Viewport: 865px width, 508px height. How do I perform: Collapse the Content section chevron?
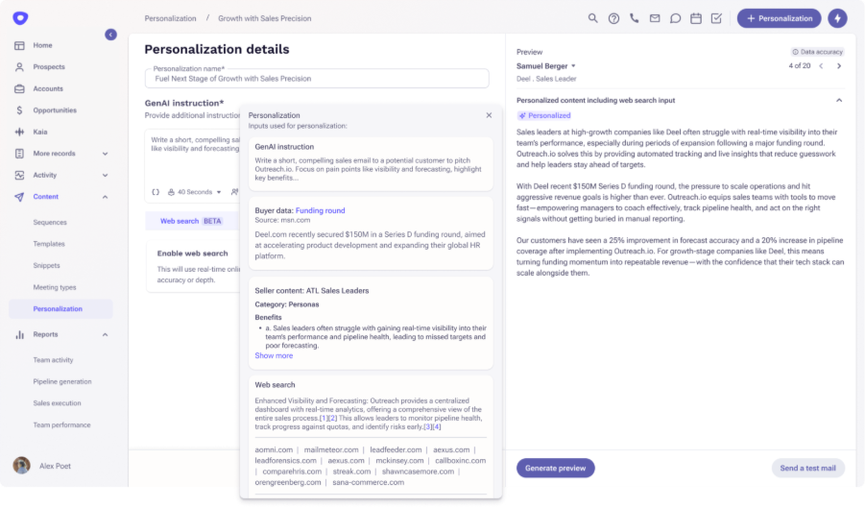pos(105,197)
